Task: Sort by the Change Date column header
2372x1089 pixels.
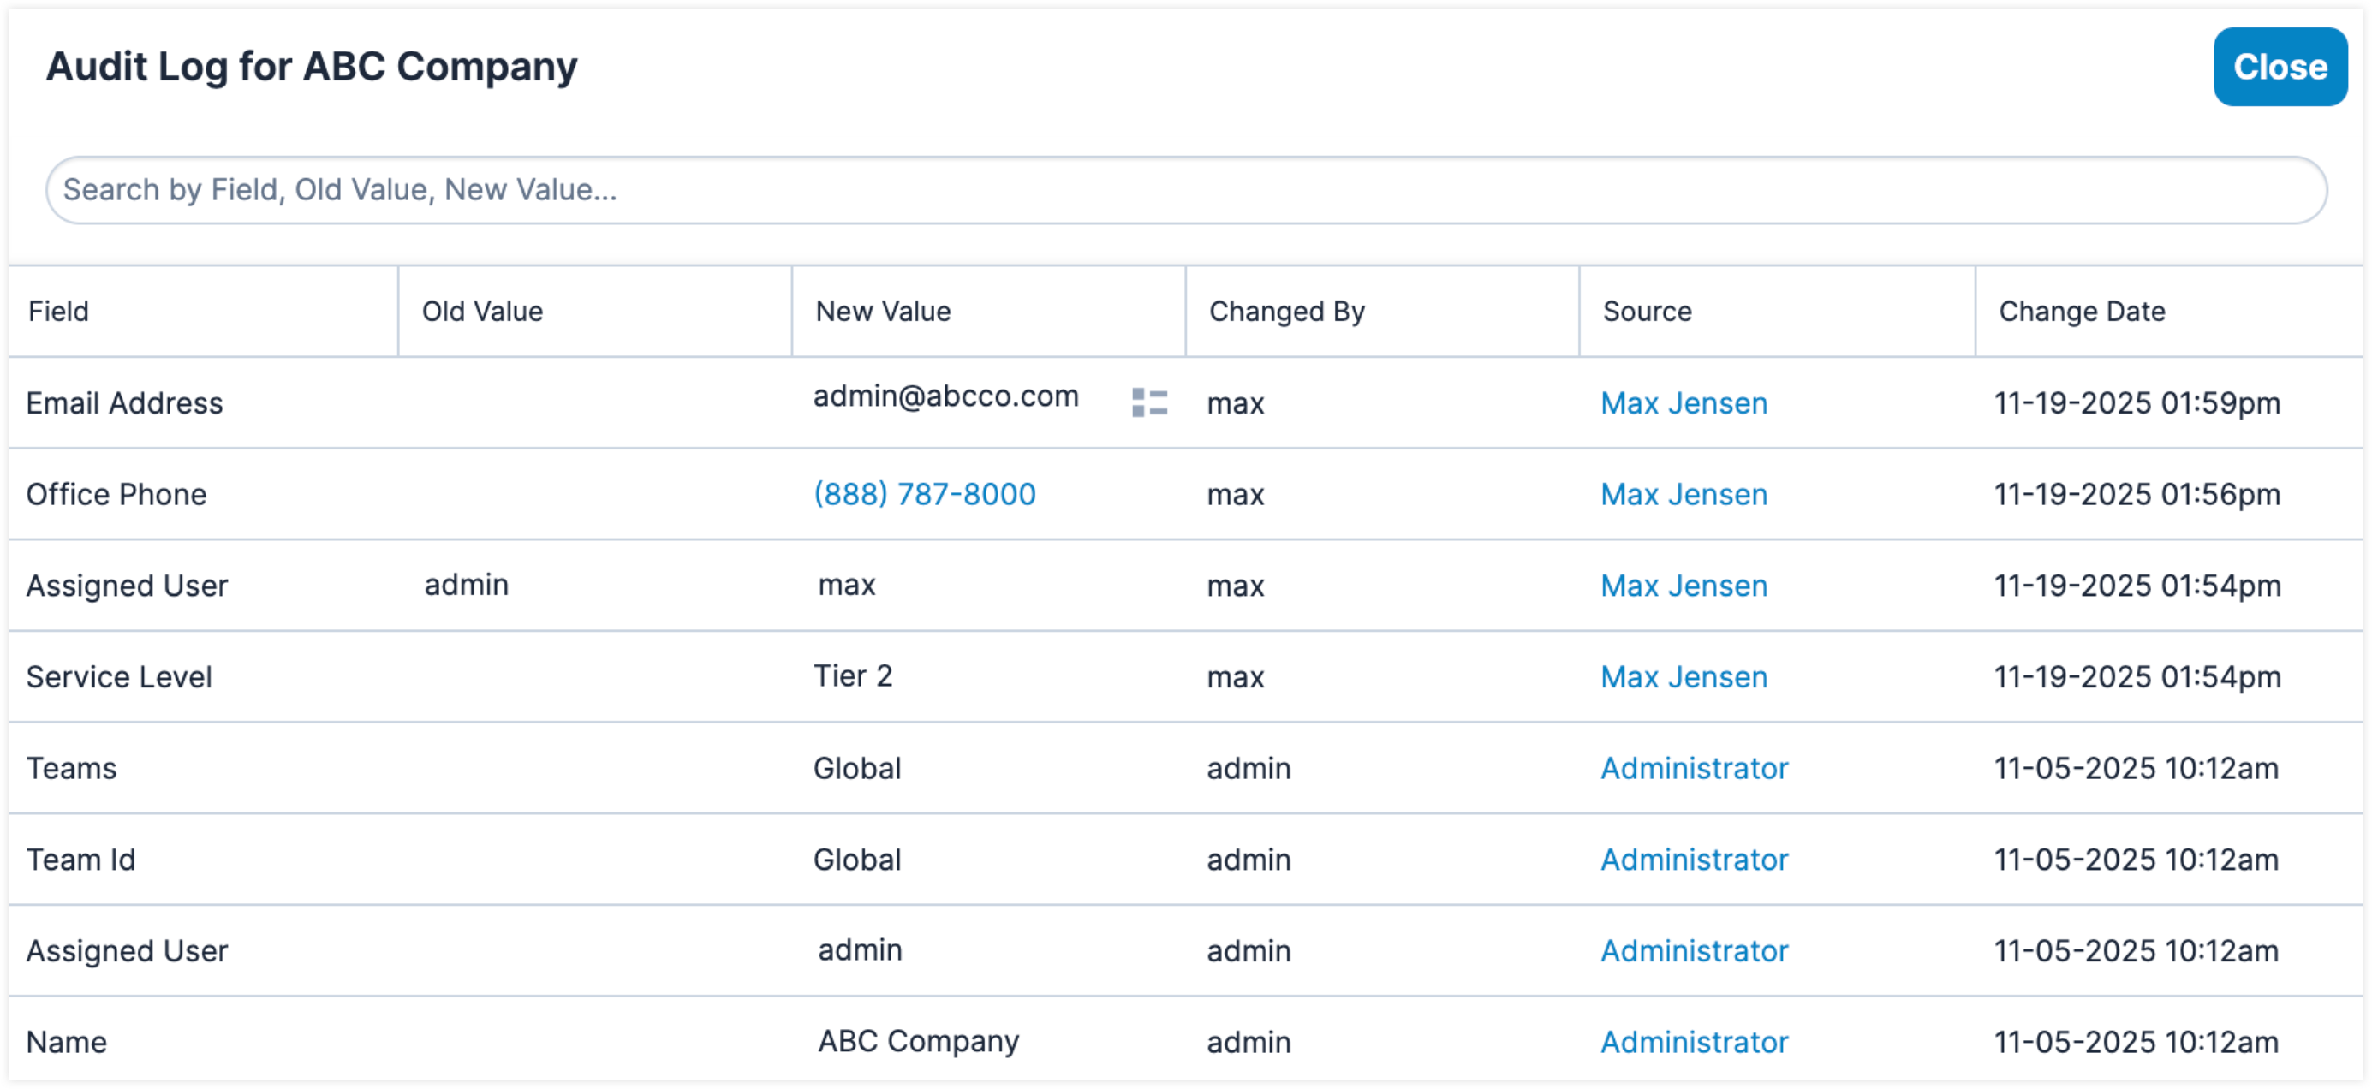Action: click(x=2081, y=311)
